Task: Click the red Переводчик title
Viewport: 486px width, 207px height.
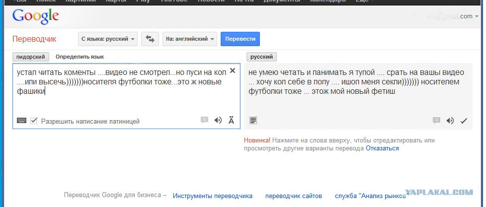Action: click(34, 39)
